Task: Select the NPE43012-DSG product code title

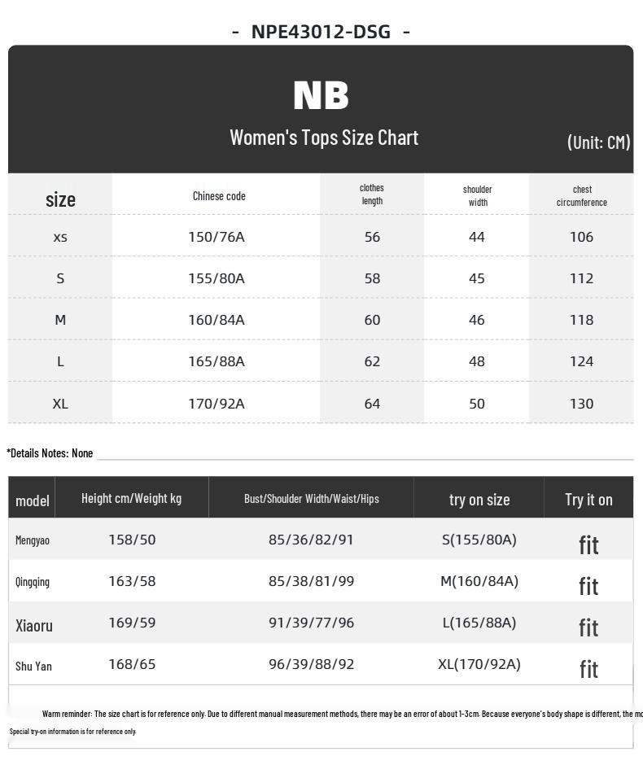Action: [321, 33]
